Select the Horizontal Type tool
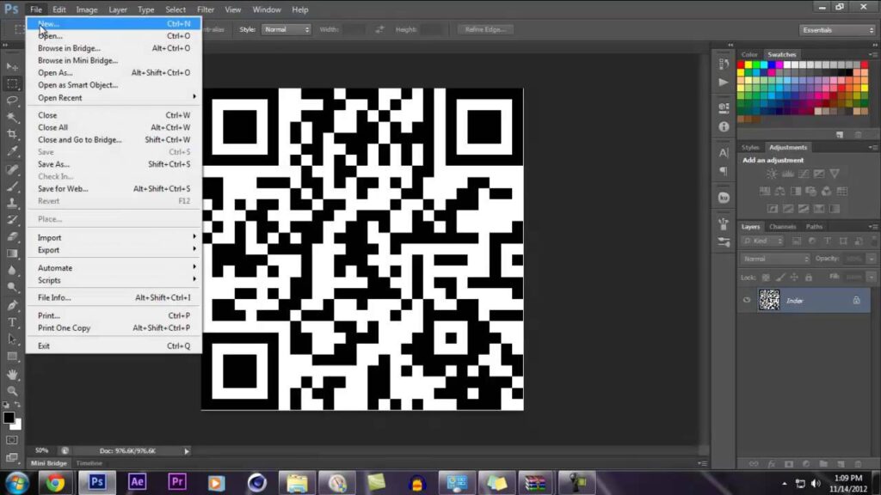The width and height of the screenshot is (881, 495). [x=12, y=322]
